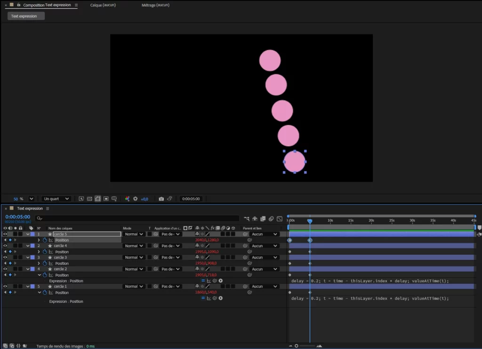Open the graph editor icon
This screenshot has height=349, width=482.
280,218
